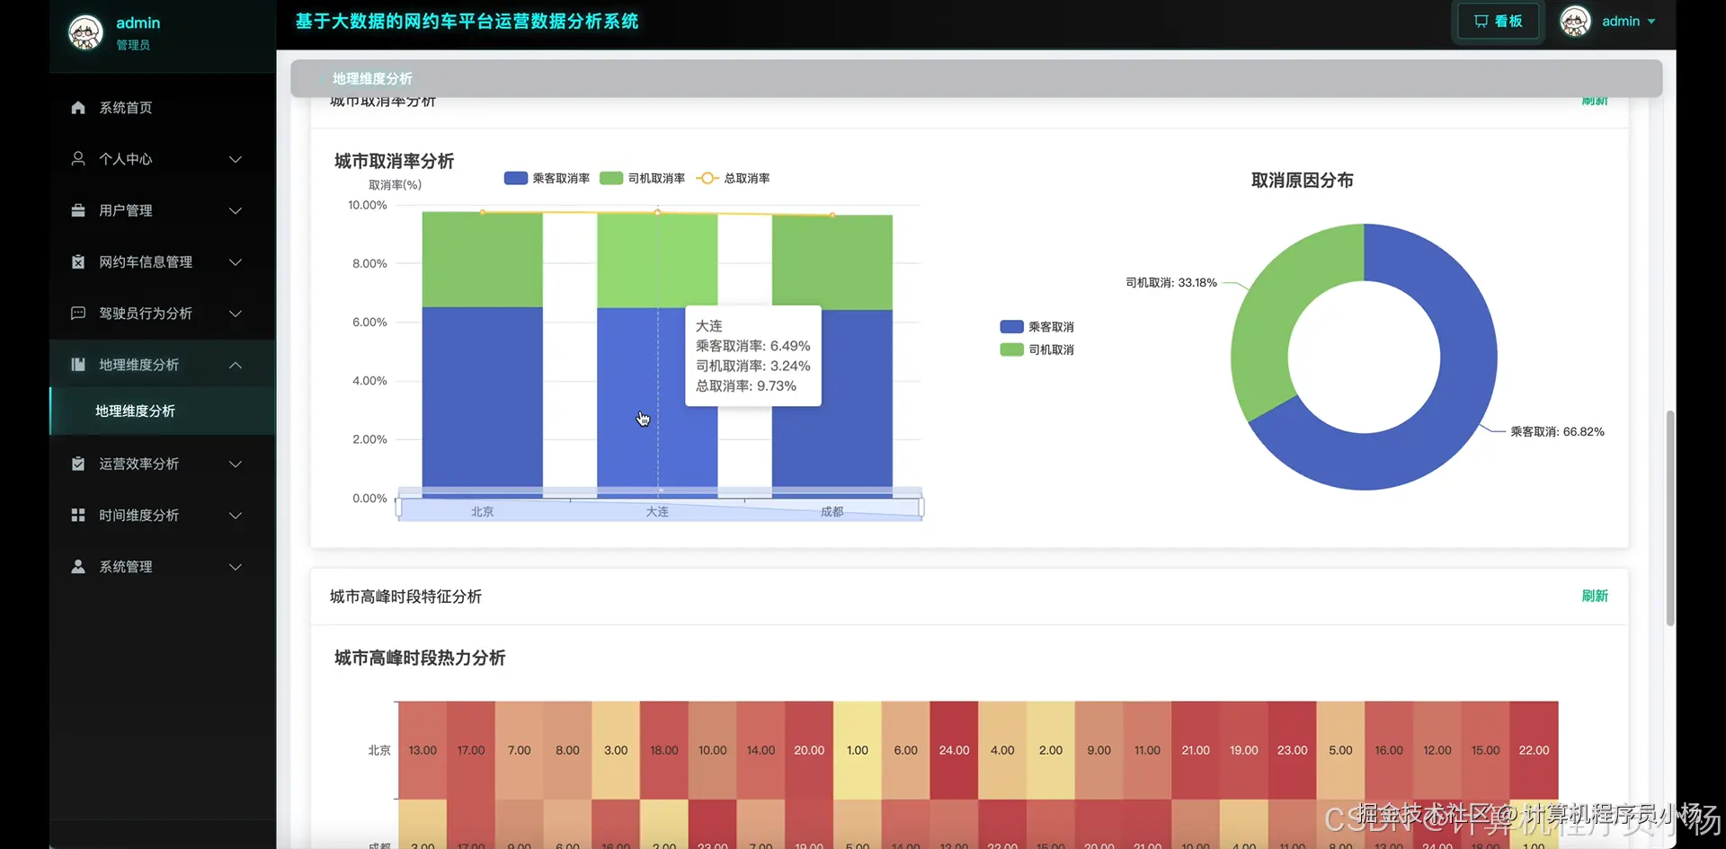Click the briefcase icon for 用户管理

(78, 210)
